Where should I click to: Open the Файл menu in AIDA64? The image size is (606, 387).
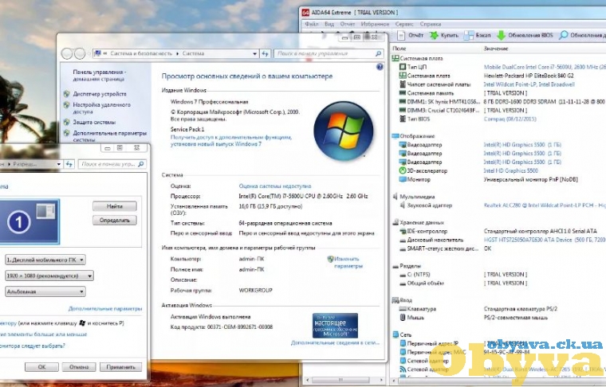[312, 24]
